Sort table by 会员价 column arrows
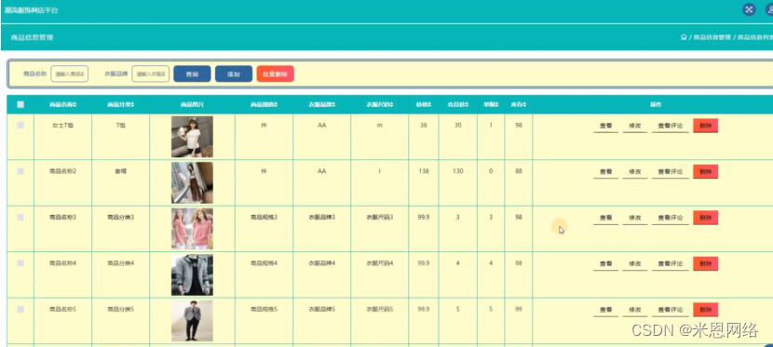773x347 pixels. pos(467,105)
